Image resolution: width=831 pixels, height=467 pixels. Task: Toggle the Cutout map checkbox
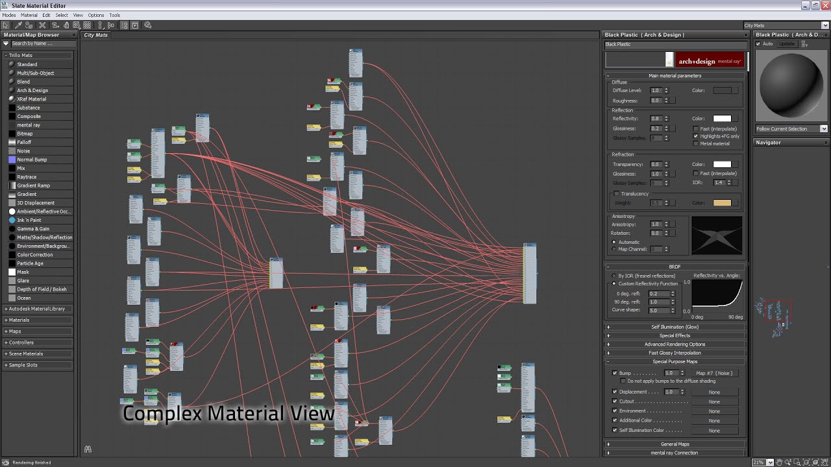coord(615,401)
